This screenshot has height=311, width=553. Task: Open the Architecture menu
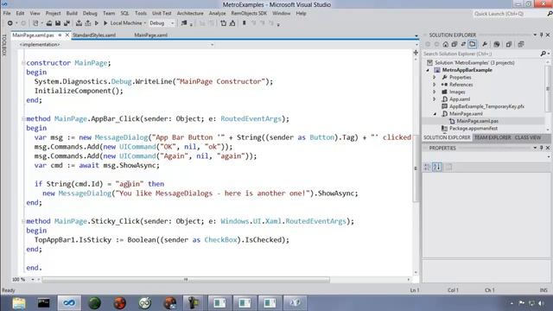[190, 14]
